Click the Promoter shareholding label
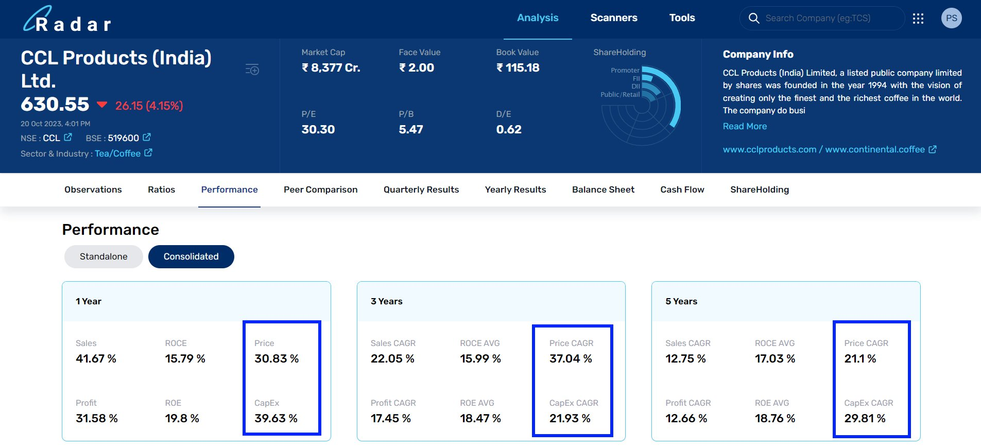Viewport: 981px width, 448px height. [625, 70]
